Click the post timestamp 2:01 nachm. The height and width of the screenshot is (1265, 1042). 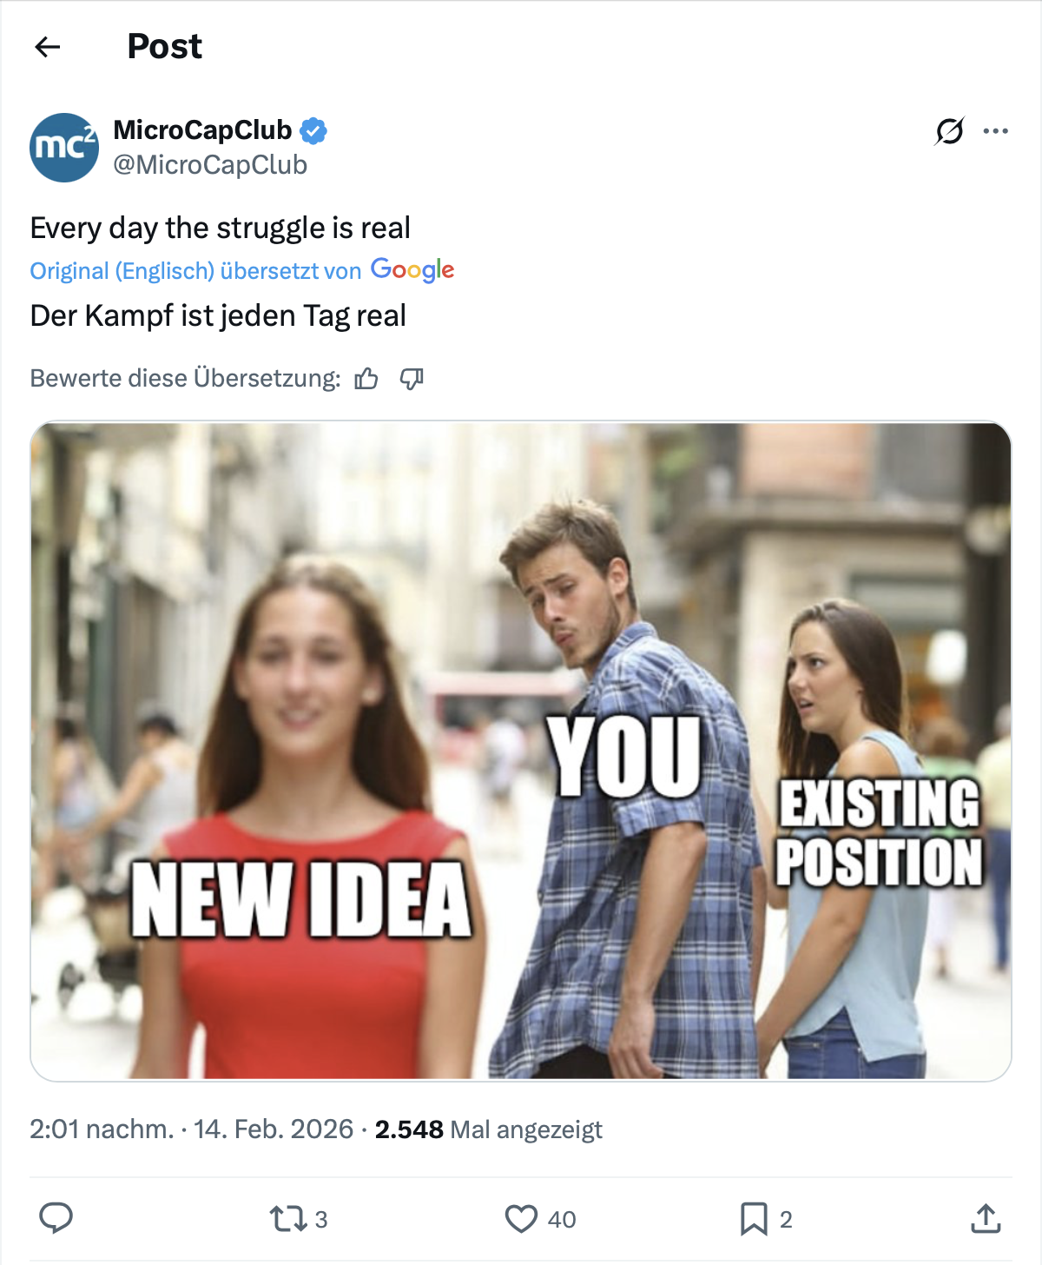[102, 1129]
